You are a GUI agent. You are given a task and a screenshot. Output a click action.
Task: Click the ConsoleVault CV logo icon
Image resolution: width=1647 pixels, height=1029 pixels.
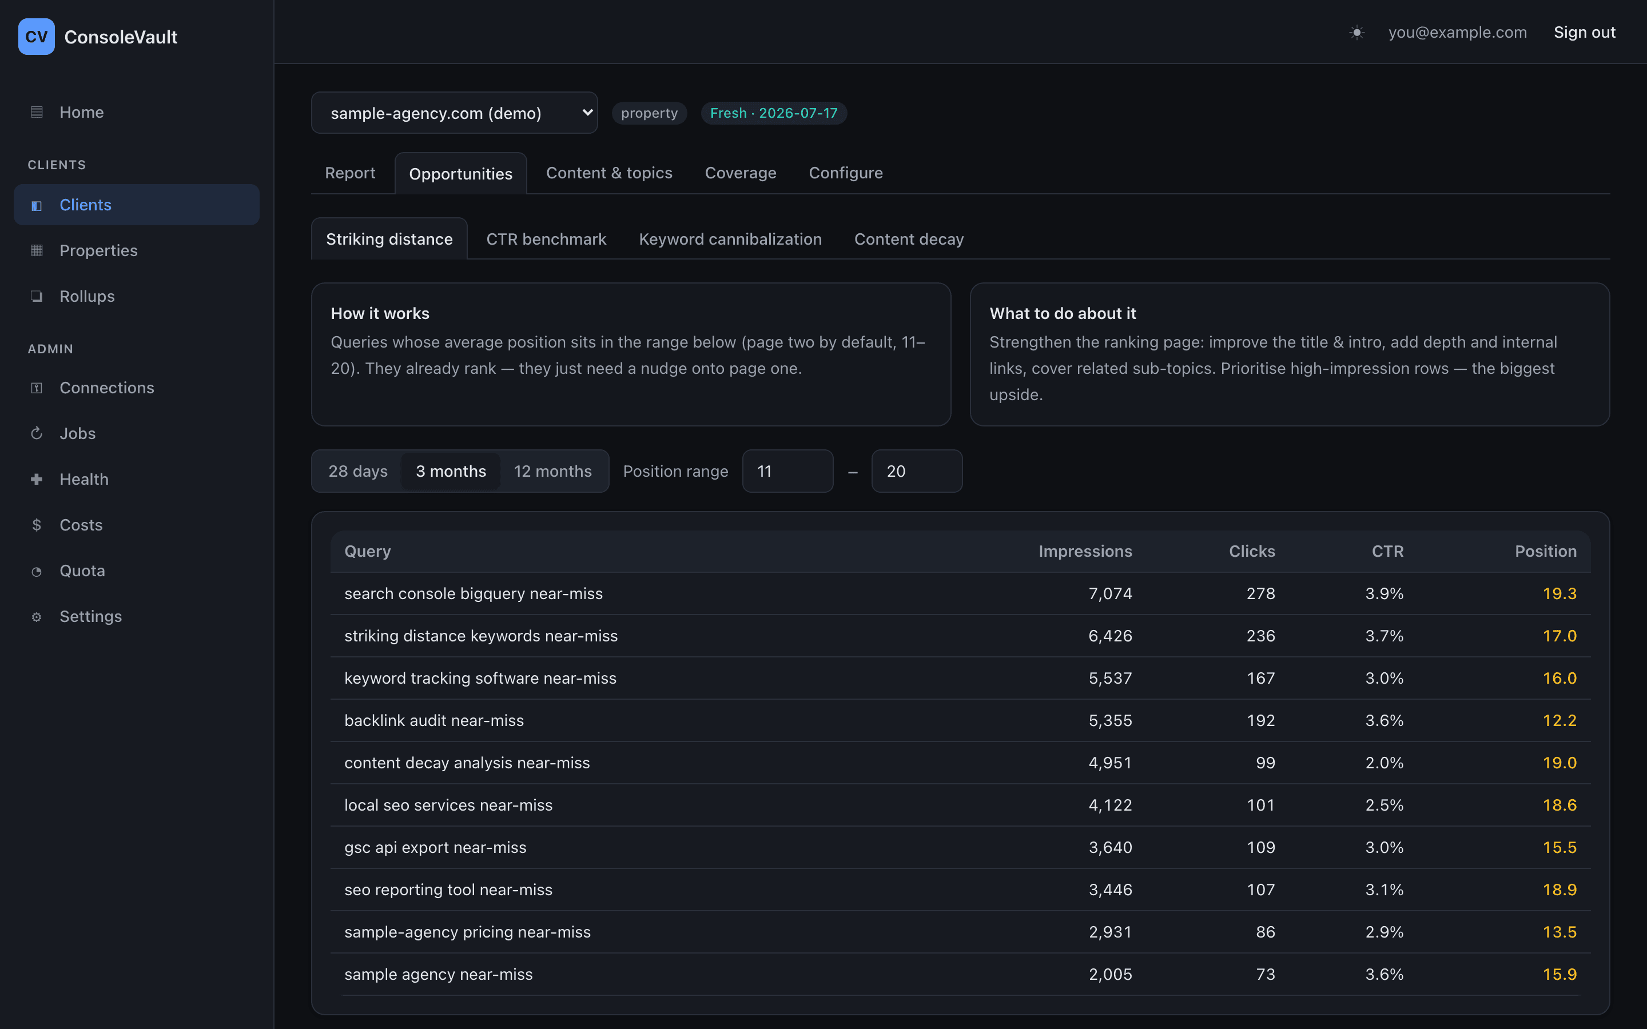(x=36, y=37)
